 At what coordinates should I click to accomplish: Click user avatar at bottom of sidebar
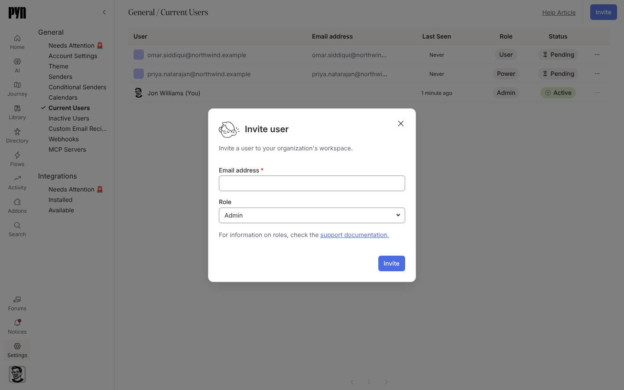click(x=17, y=374)
